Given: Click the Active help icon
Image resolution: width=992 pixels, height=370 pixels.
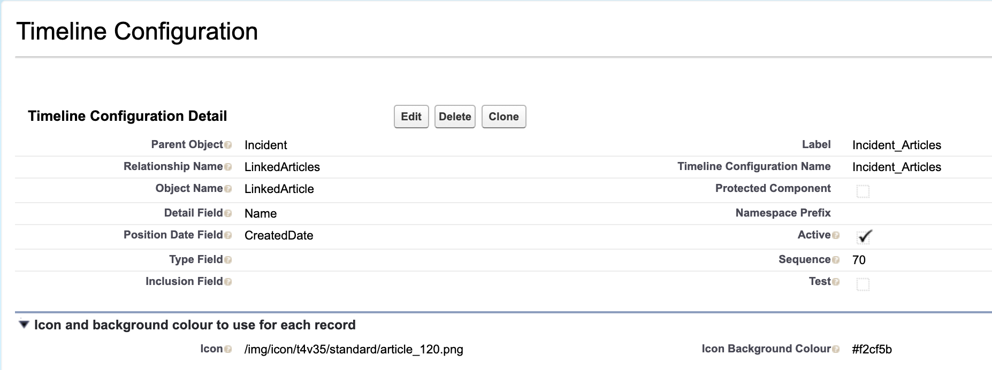Looking at the screenshot, I should pos(837,235).
